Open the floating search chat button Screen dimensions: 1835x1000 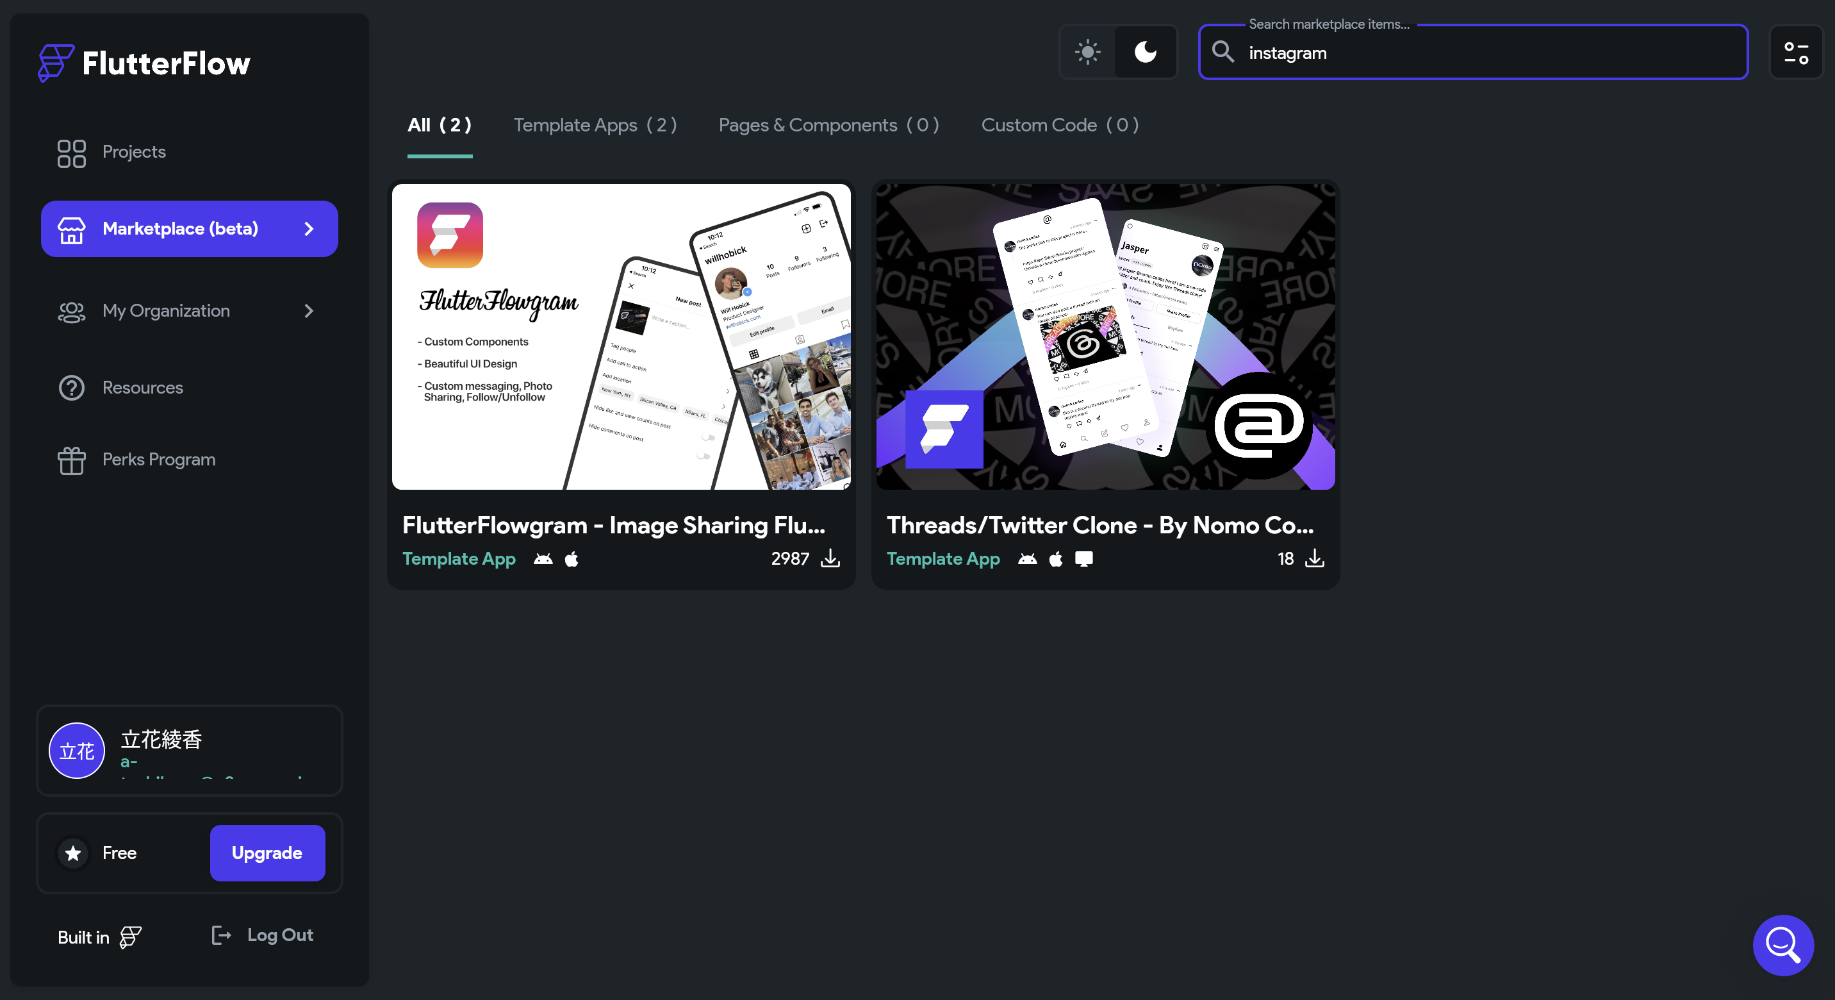point(1783,945)
